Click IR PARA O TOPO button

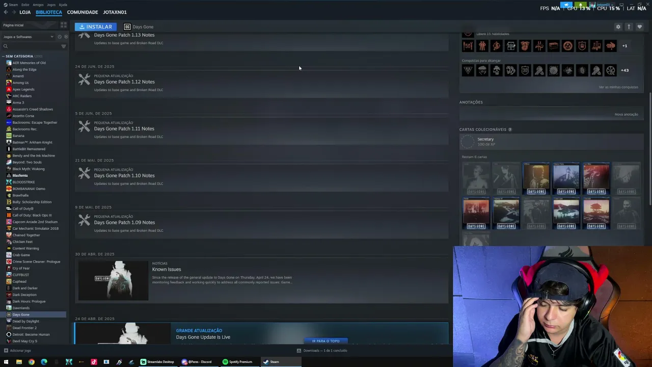coord(326,341)
